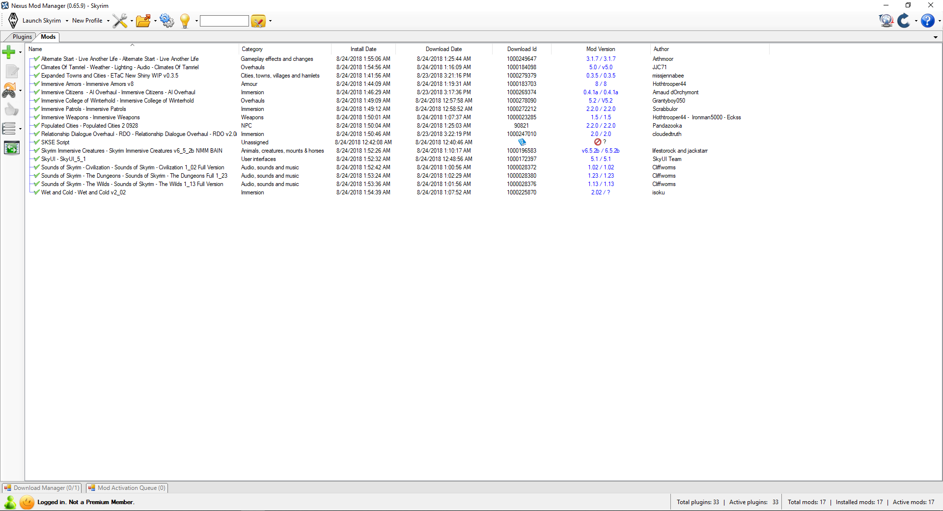Open the tools wrench dropdown arrow

coord(132,21)
